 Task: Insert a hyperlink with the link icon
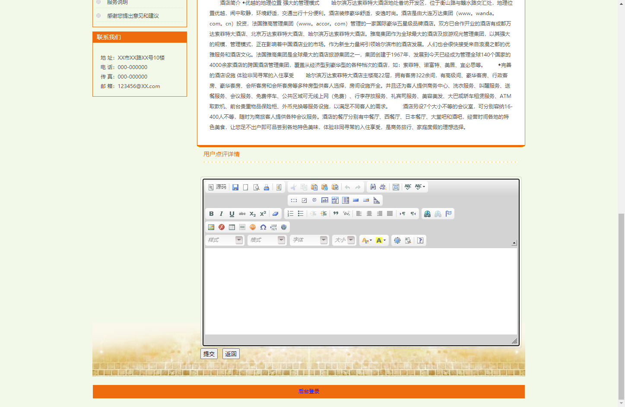click(x=427, y=214)
